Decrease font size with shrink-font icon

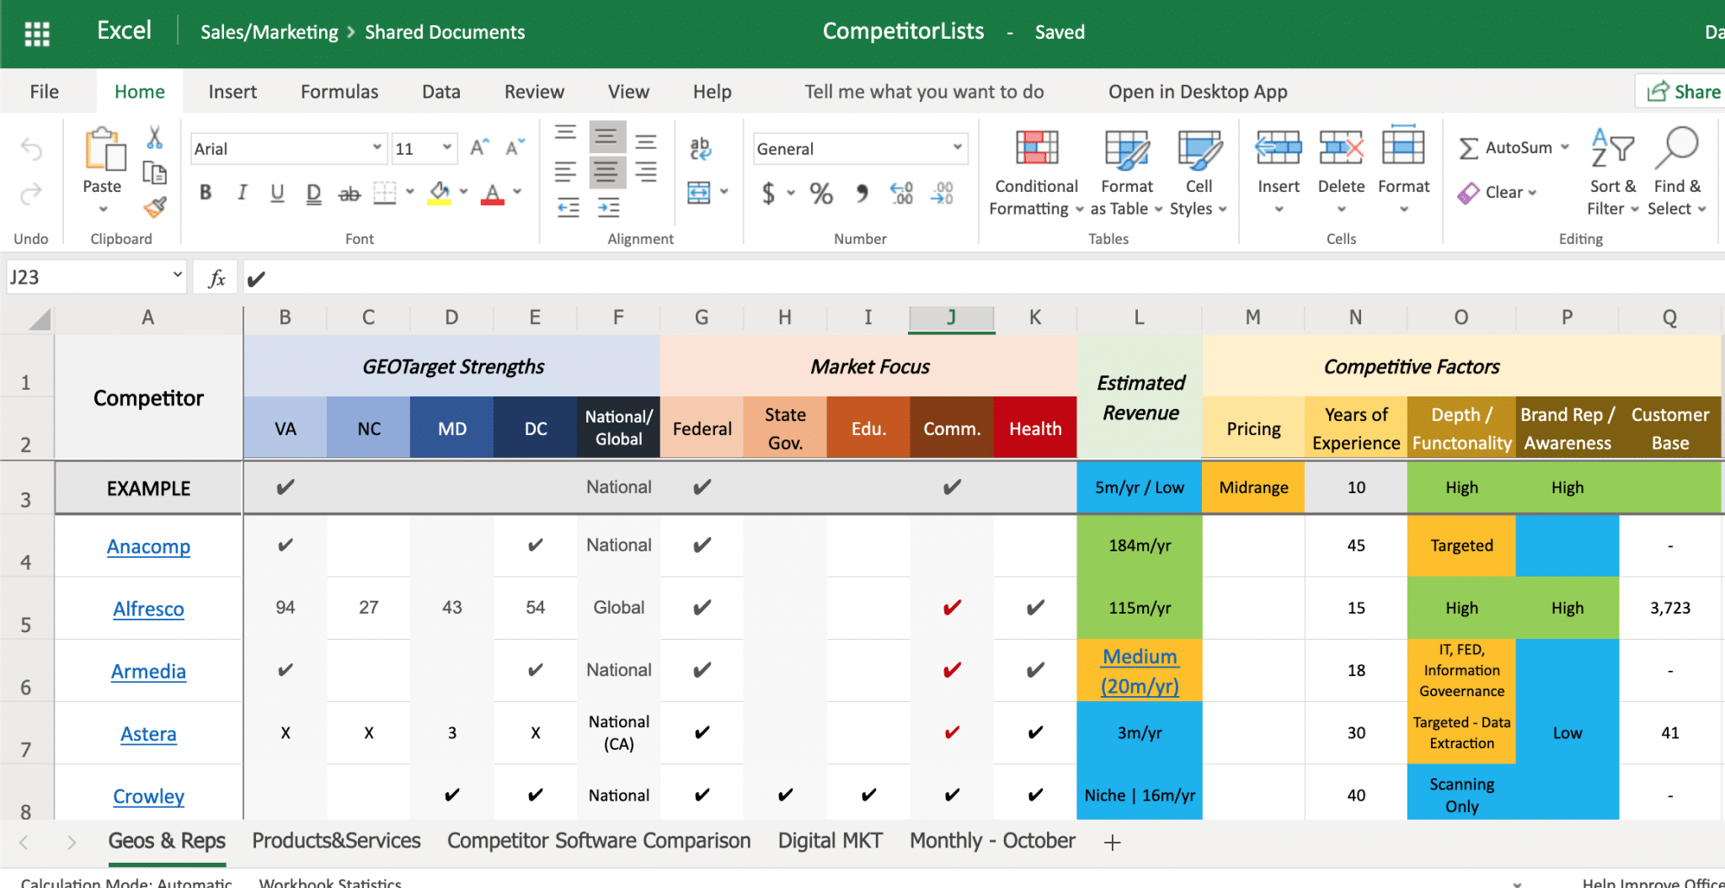pos(515,148)
